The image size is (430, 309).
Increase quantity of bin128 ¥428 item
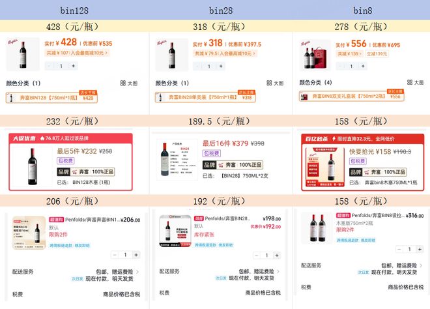[x=73, y=66]
